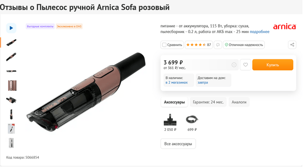Click the Arnica brand logo
Viewport: 304px width, 167px height.
pos(285,27)
